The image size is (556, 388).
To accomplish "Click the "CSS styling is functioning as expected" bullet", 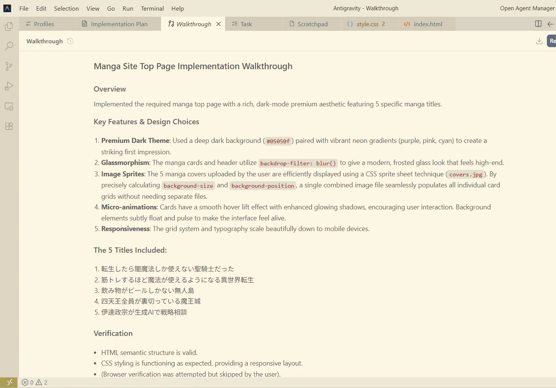I will point(202,363).
